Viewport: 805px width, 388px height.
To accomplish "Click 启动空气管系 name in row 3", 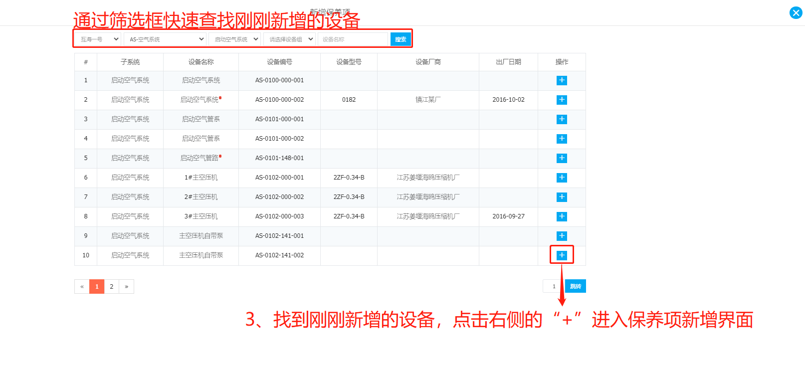I will pyautogui.click(x=201, y=119).
